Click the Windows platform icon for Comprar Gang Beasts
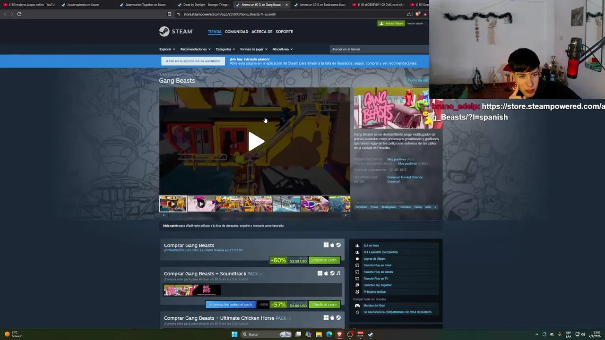Screen dimensions: 605x340 [x=326, y=245]
